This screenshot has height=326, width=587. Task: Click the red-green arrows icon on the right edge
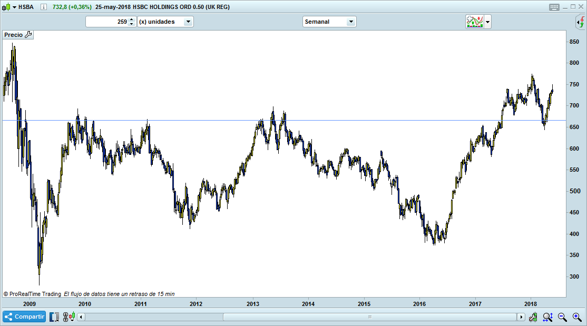581,22
